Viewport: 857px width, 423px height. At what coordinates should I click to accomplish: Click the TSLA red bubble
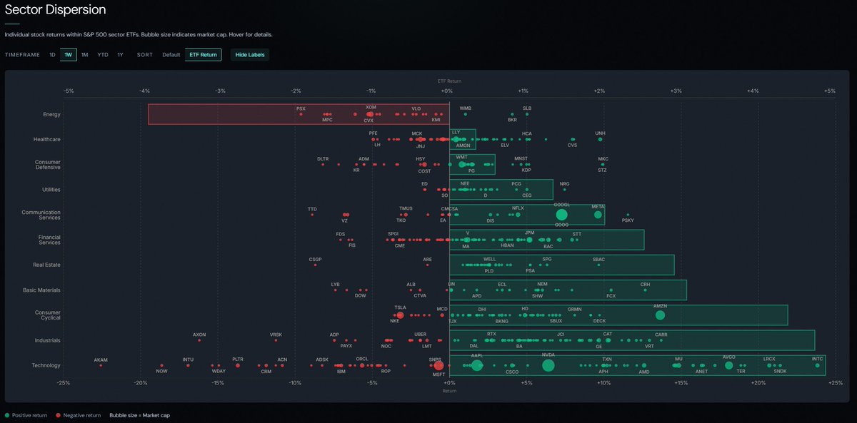coord(400,315)
